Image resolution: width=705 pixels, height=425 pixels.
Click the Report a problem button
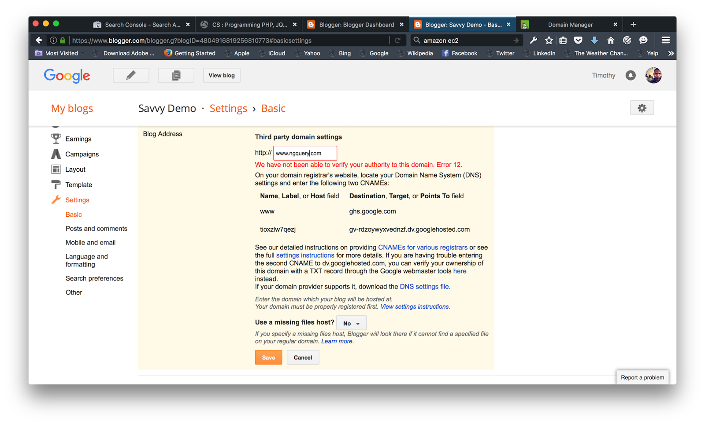[642, 377]
